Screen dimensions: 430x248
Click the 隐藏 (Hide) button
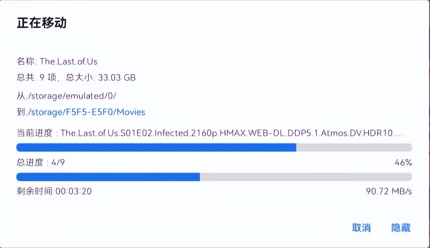click(401, 228)
